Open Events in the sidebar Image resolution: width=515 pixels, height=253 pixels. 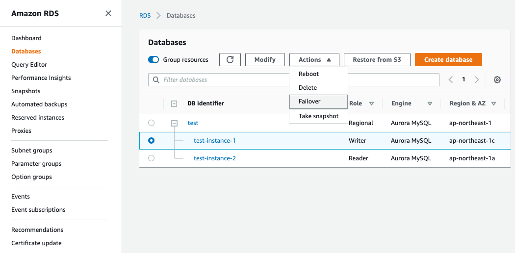(21, 196)
